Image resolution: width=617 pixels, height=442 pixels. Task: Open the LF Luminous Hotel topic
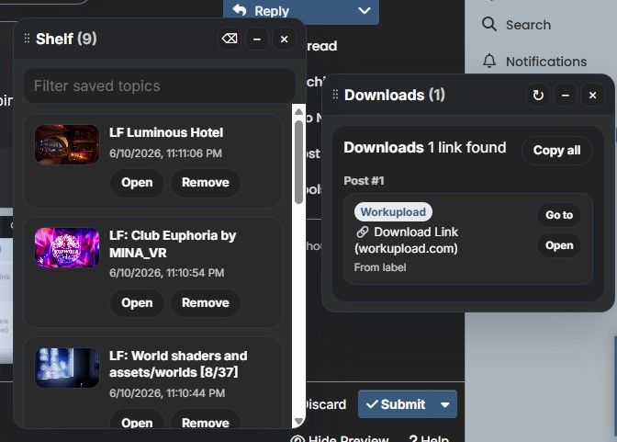point(137,182)
